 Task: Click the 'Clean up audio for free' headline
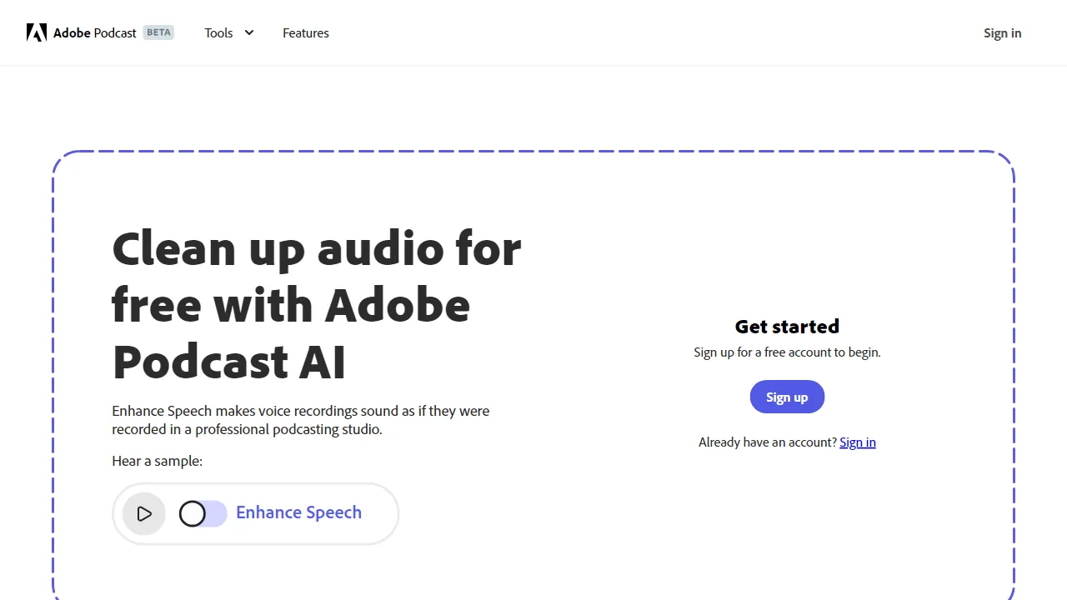click(x=317, y=305)
